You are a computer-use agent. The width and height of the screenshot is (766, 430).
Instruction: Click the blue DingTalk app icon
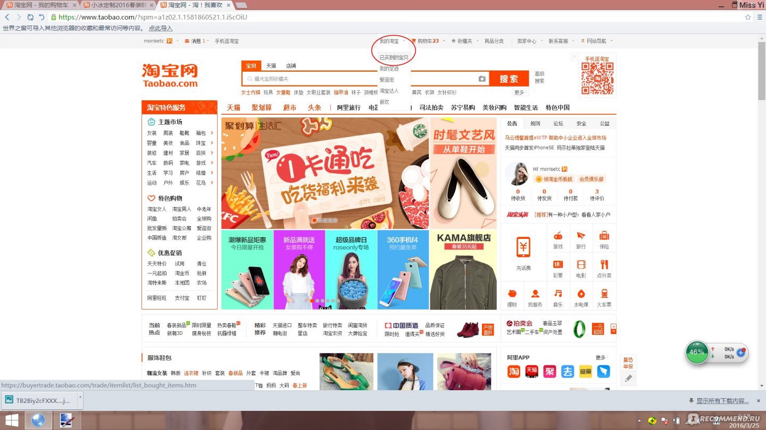[603, 372]
